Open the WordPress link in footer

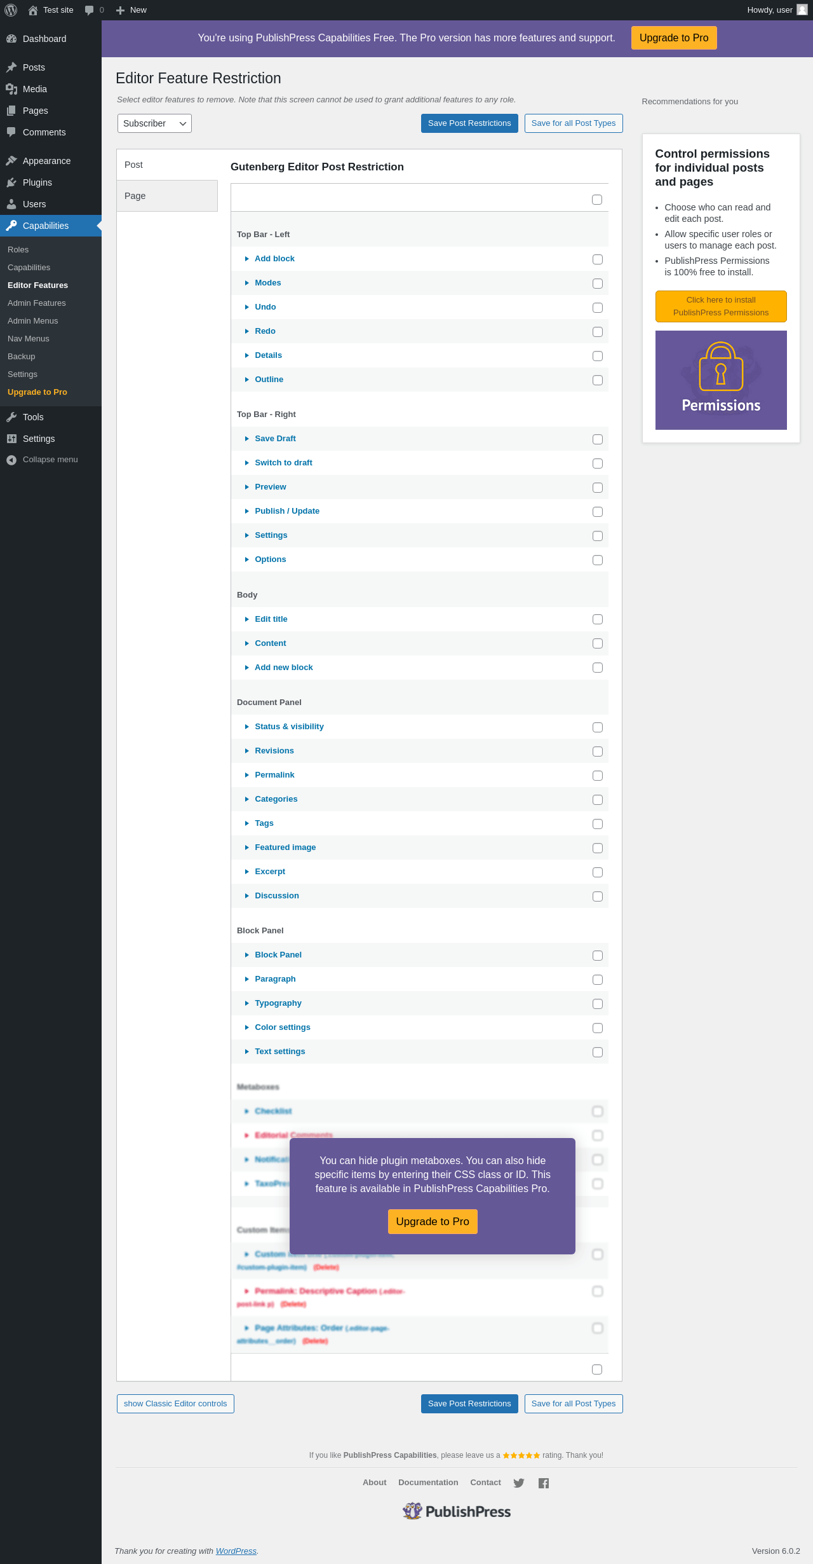click(236, 1551)
